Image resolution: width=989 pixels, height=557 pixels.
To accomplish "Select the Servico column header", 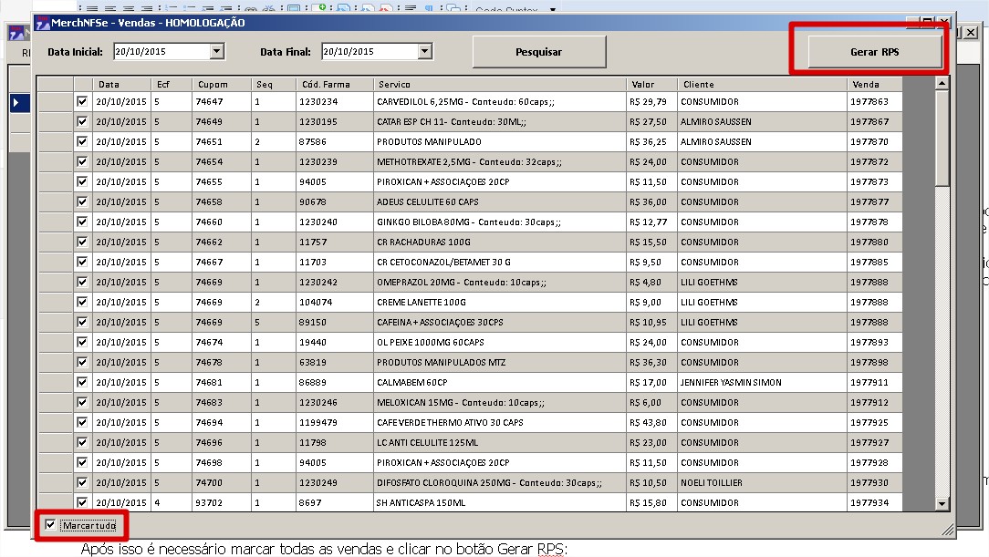I will pyautogui.click(x=499, y=85).
